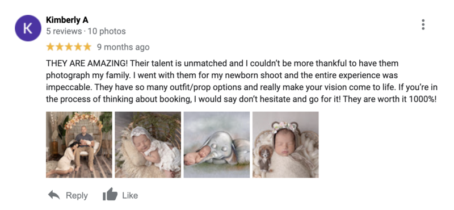The width and height of the screenshot is (454, 210).
Task: Click the first gold rating star
Action: 51,47
